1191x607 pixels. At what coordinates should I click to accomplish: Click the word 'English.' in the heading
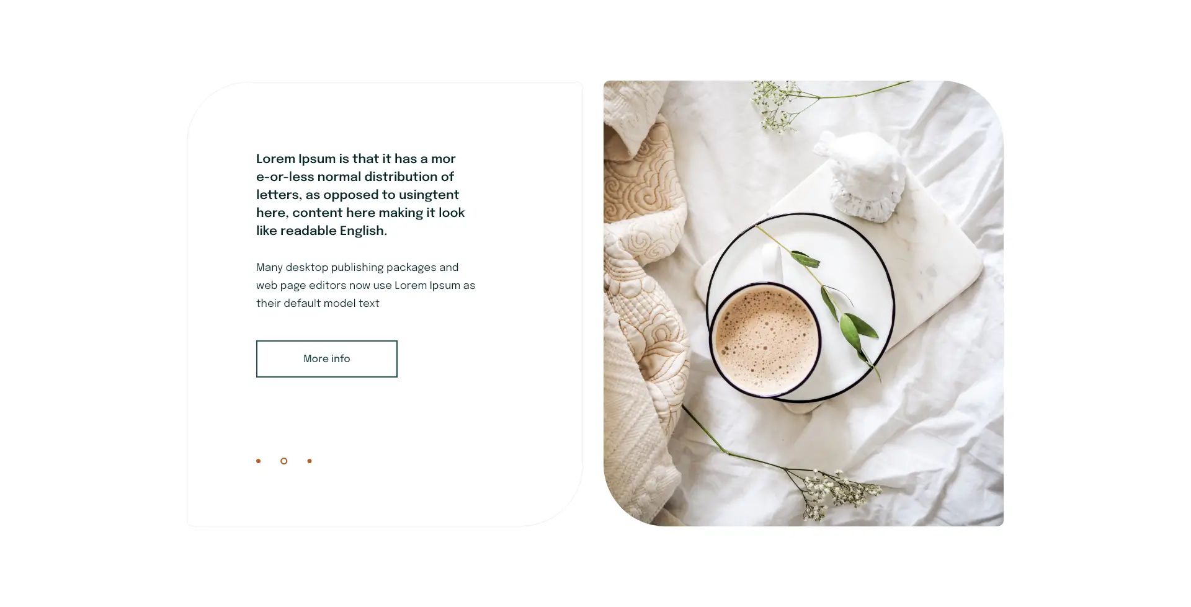point(364,231)
